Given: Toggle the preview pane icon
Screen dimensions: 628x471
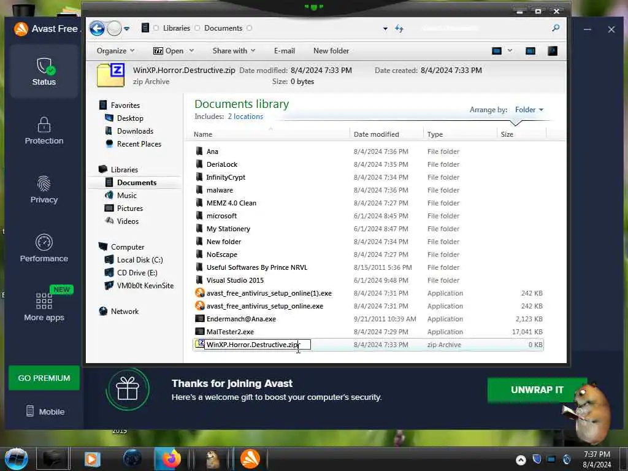Looking at the screenshot, I should [x=530, y=51].
